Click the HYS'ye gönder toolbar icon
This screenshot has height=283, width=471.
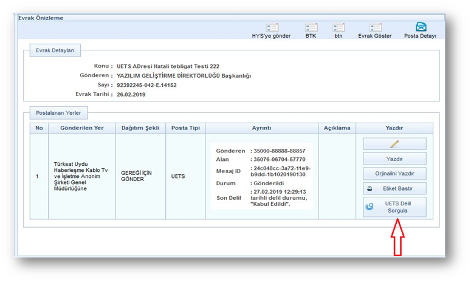coord(272,28)
